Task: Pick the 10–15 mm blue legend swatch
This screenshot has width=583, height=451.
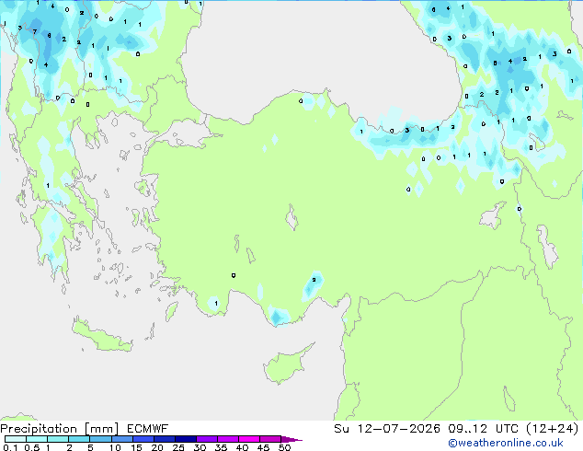Action: tap(121, 439)
